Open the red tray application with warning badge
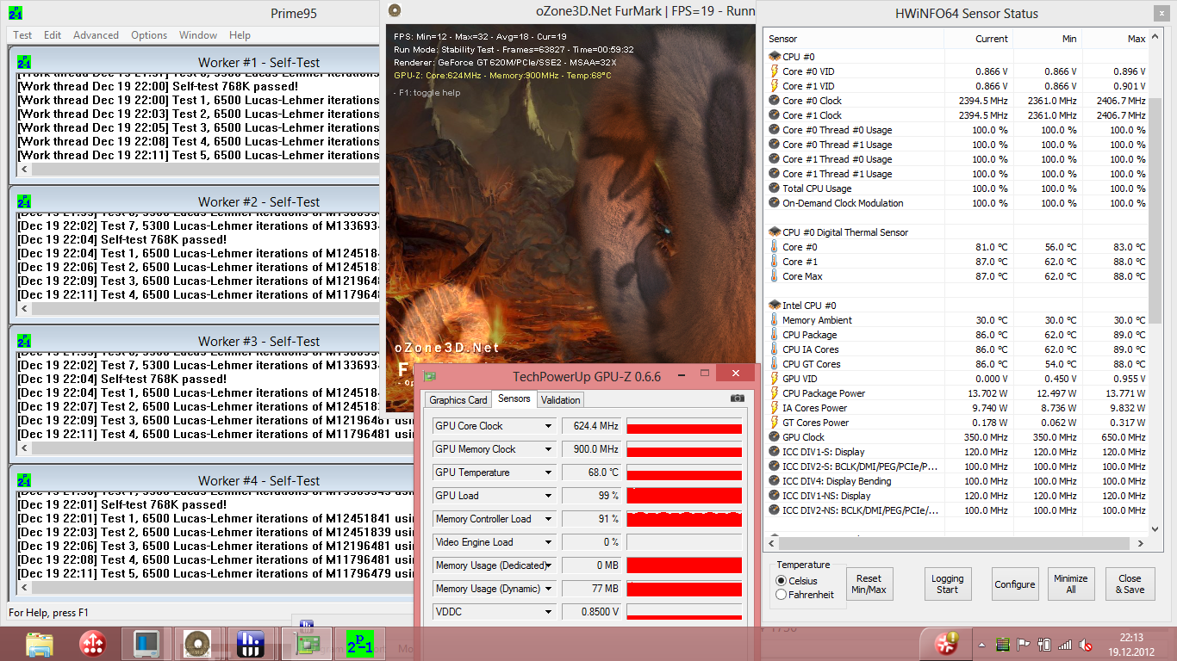This screenshot has width=1177, height=661. point(947,644)
